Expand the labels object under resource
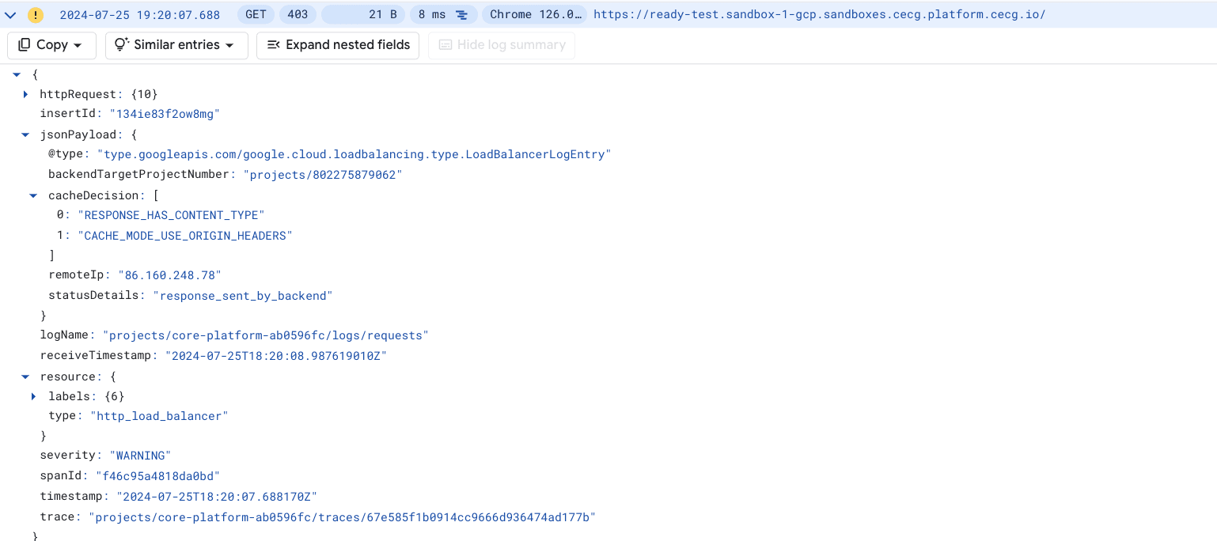 pyautogui.click(x=33, y=395)
